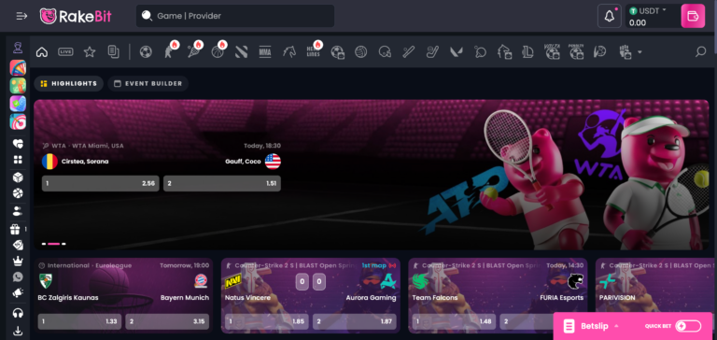
Task: Open sidebar four-squares lobby icon
Action: (18, 160)
